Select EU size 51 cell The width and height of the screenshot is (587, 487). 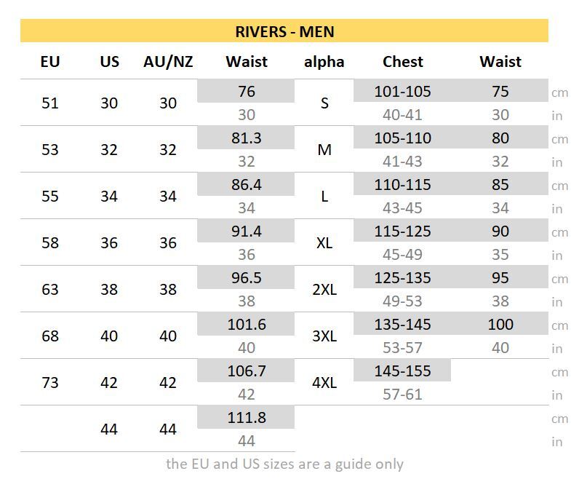coord(50,103)
